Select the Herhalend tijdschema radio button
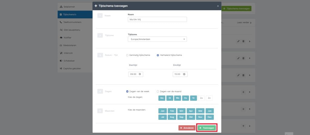Screen dimensions: 310x135 point(158,55)
